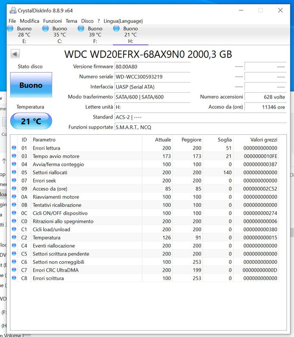The height and width of the screenshot is (337, 294).
Task: Click the status dot of Errori scrittura row
Action: [x=14, y=278]
